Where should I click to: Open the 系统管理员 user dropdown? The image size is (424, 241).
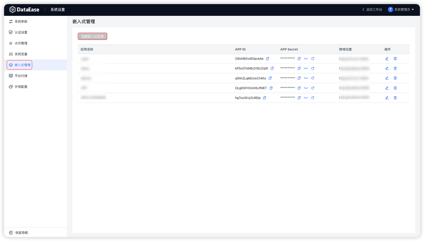click(x=401, y=10)
